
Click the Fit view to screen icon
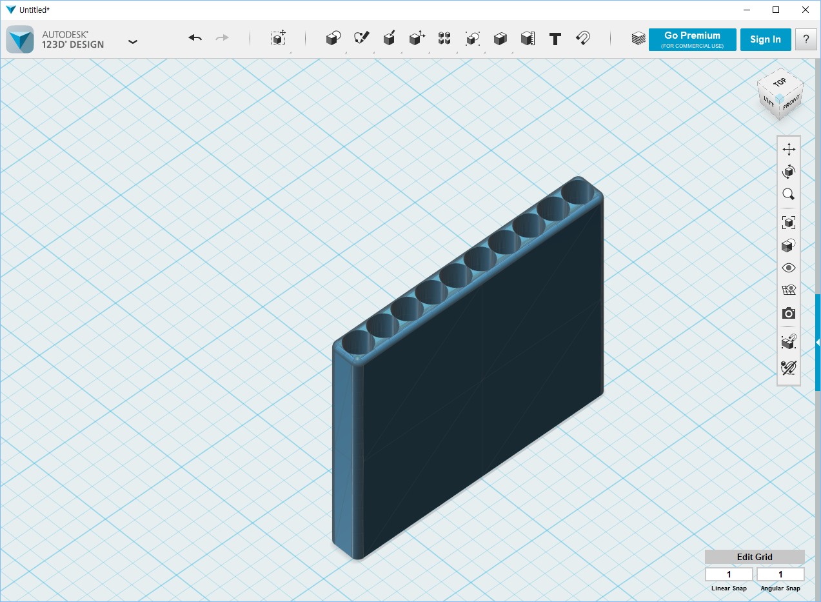tap(789, 223)
